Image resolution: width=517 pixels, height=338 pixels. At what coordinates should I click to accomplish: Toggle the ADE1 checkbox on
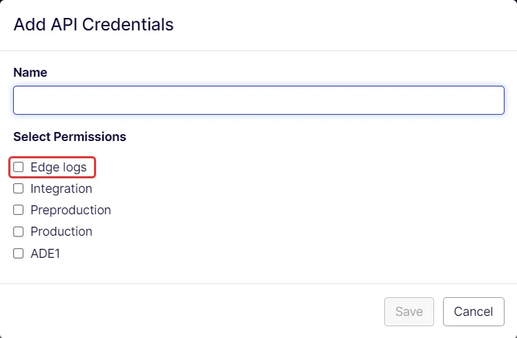19,253
